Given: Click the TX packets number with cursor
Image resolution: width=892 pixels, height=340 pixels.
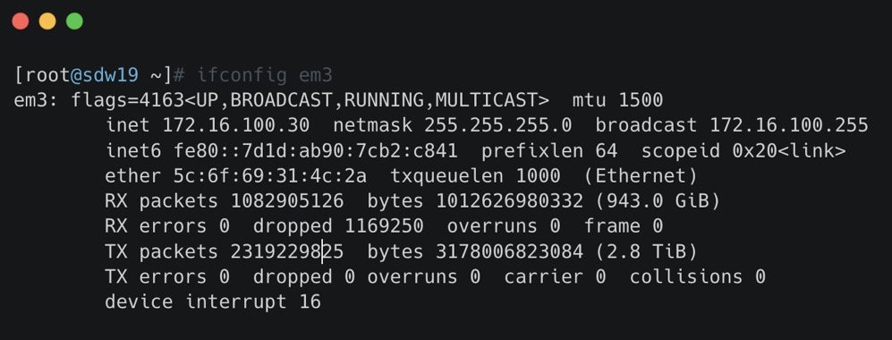Looking at the screenshot, I should coord(287,251).
